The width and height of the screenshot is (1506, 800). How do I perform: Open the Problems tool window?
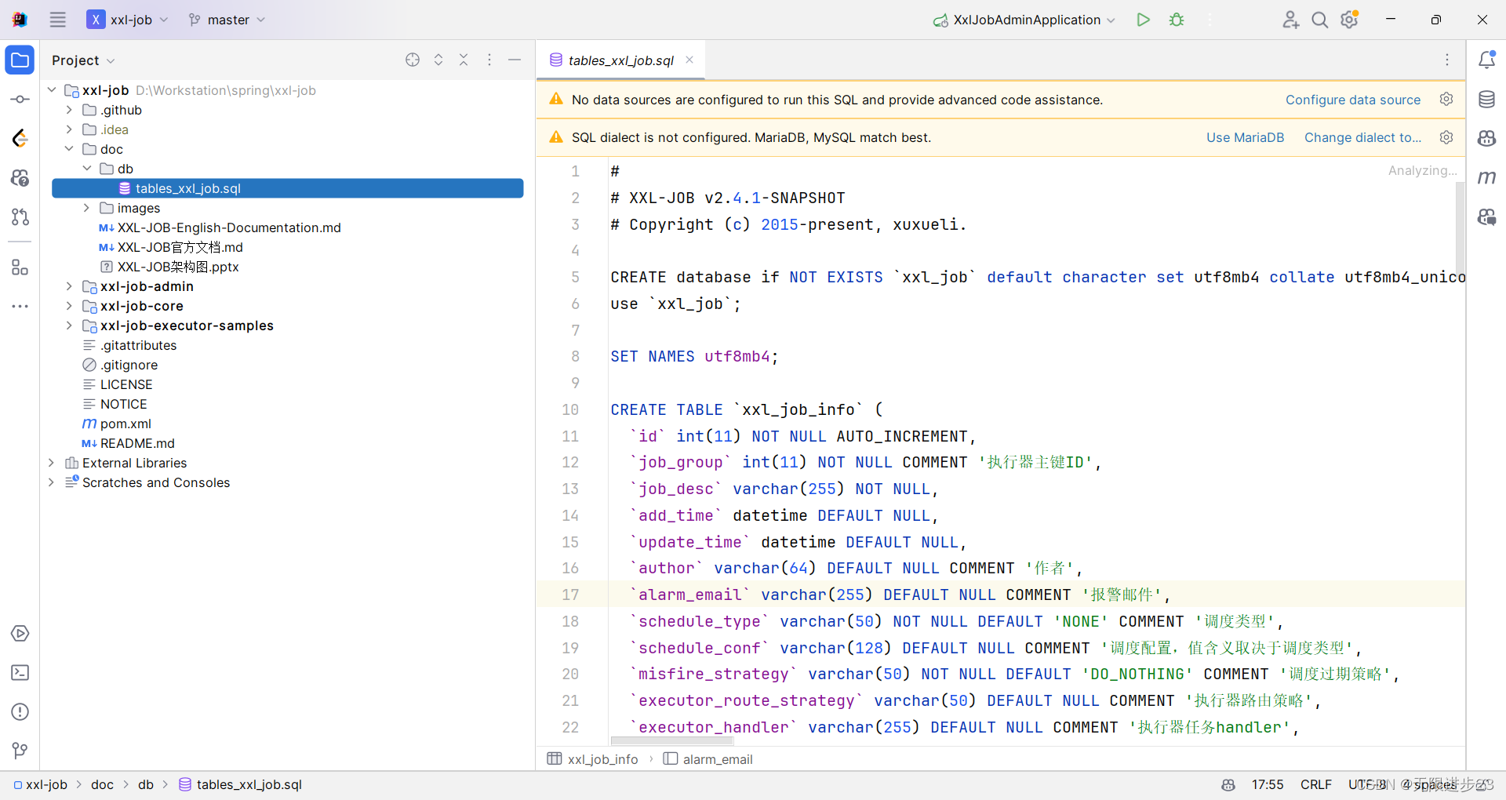pos(20,712)
